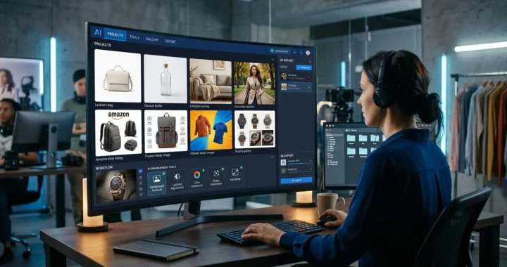
Task: Close the 4K Export panel
Action: (x=311, y=61)
